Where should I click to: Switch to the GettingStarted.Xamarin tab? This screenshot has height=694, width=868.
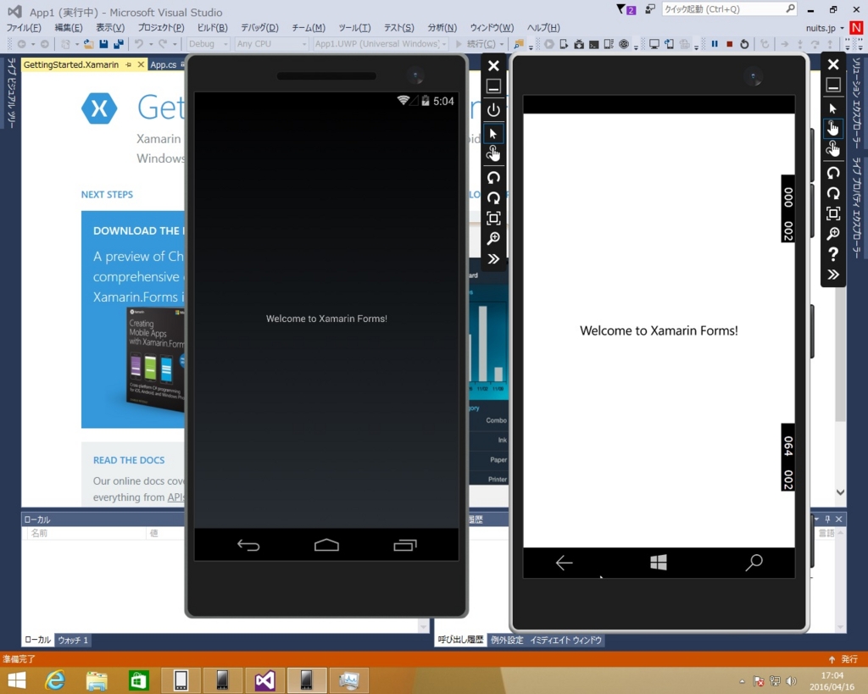(x=71, y=64)
